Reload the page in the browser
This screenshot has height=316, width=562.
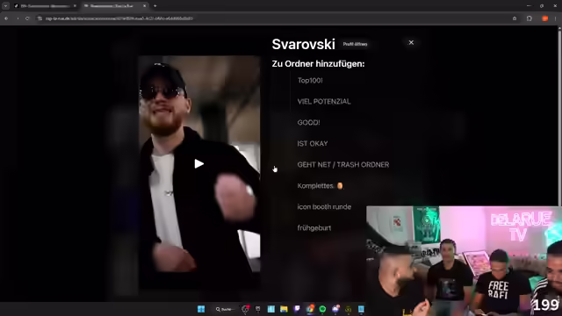click(x=27, y=18)
